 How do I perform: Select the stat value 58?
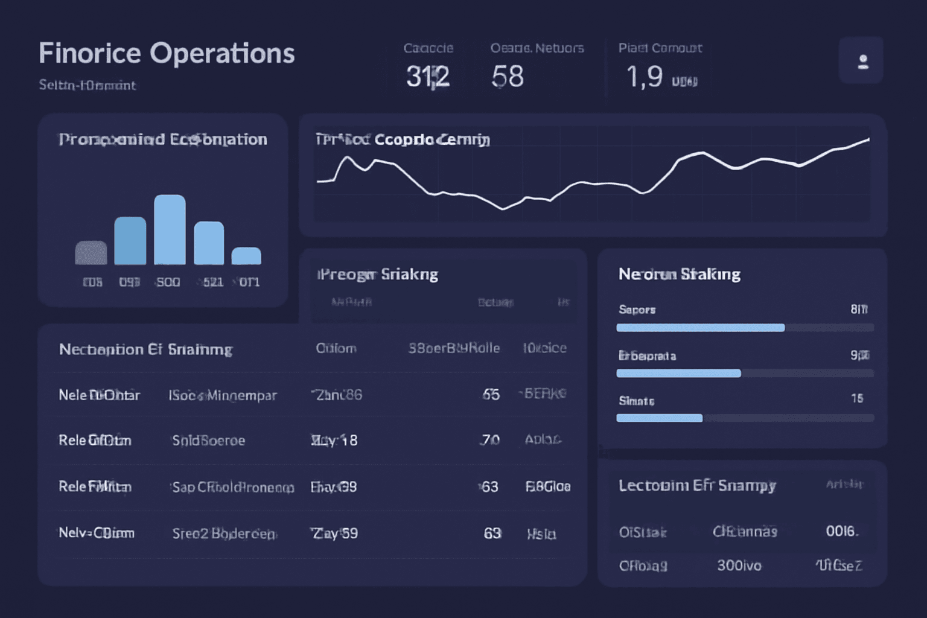click(508, 77)
